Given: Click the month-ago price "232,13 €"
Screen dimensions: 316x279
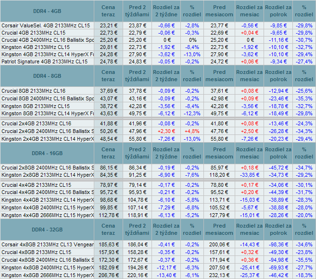Looking at the screenshot, I should [x=219, y=275].
